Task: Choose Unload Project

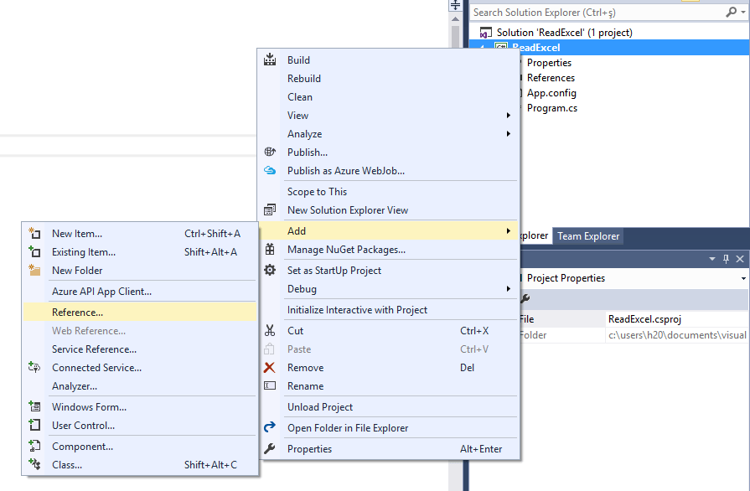Action: 389,407
